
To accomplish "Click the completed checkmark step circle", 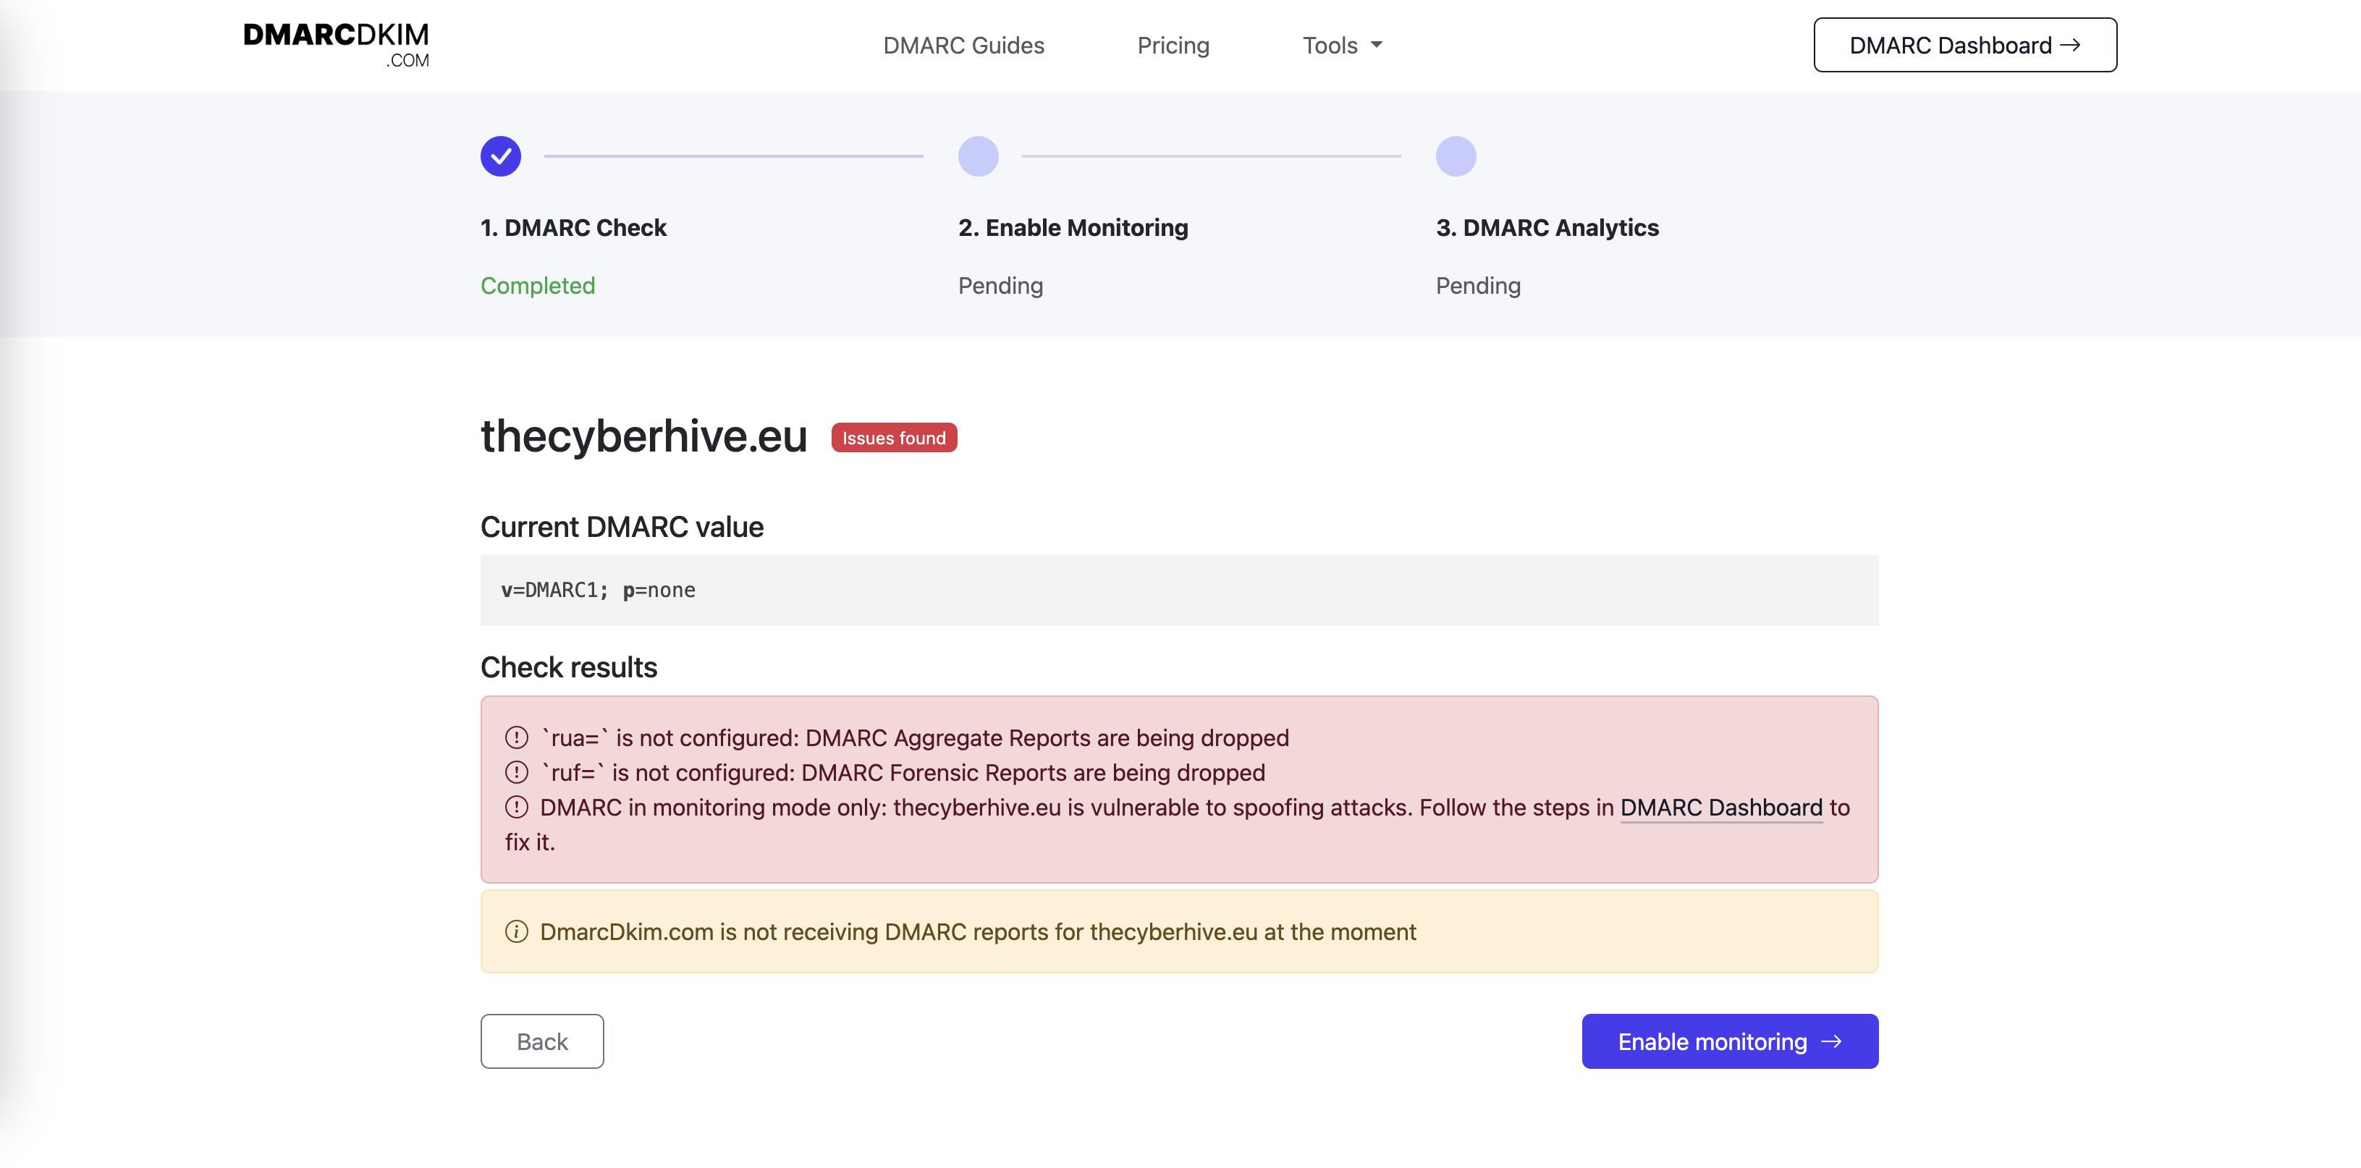I will coord(500,156).
